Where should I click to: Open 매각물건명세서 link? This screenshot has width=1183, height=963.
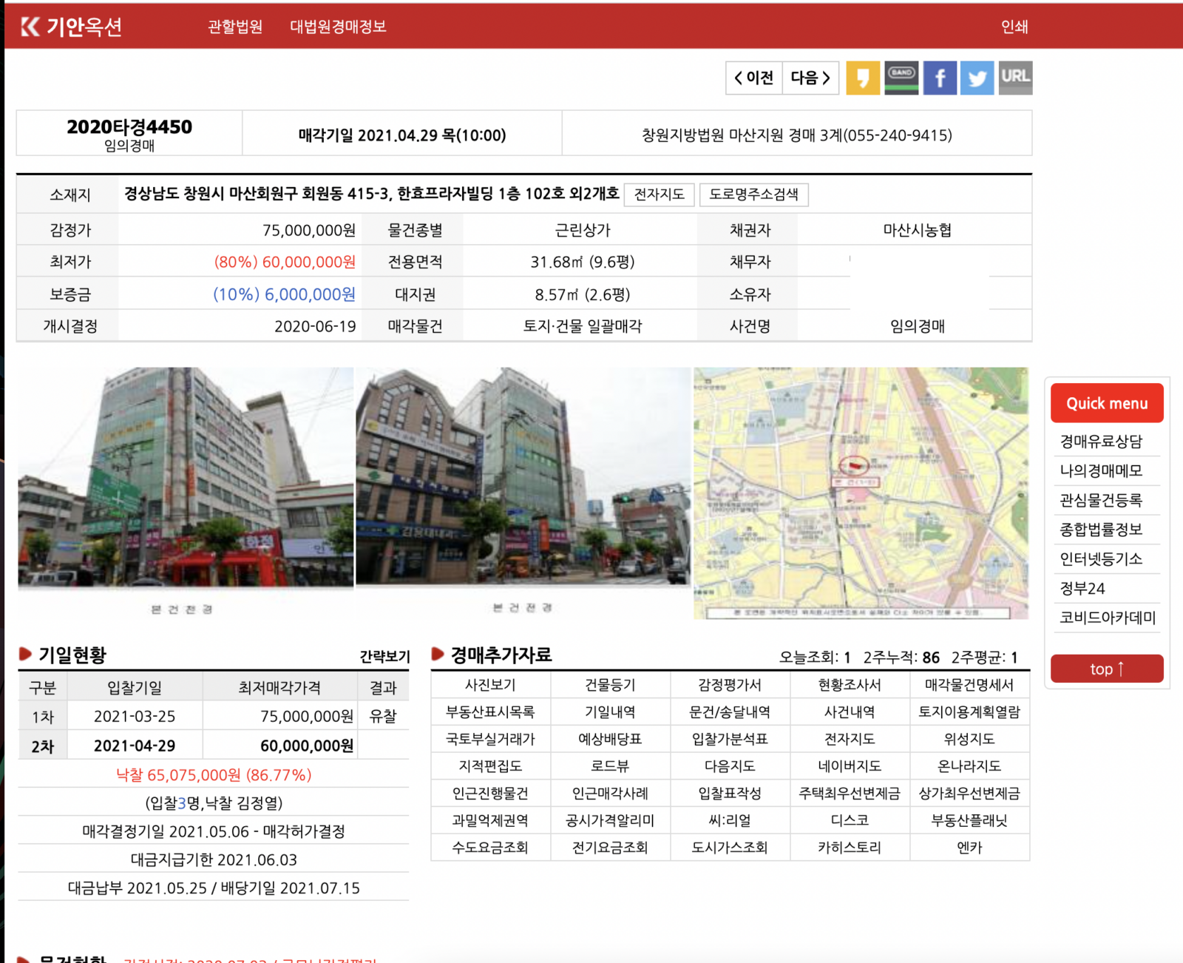(969, 685)
